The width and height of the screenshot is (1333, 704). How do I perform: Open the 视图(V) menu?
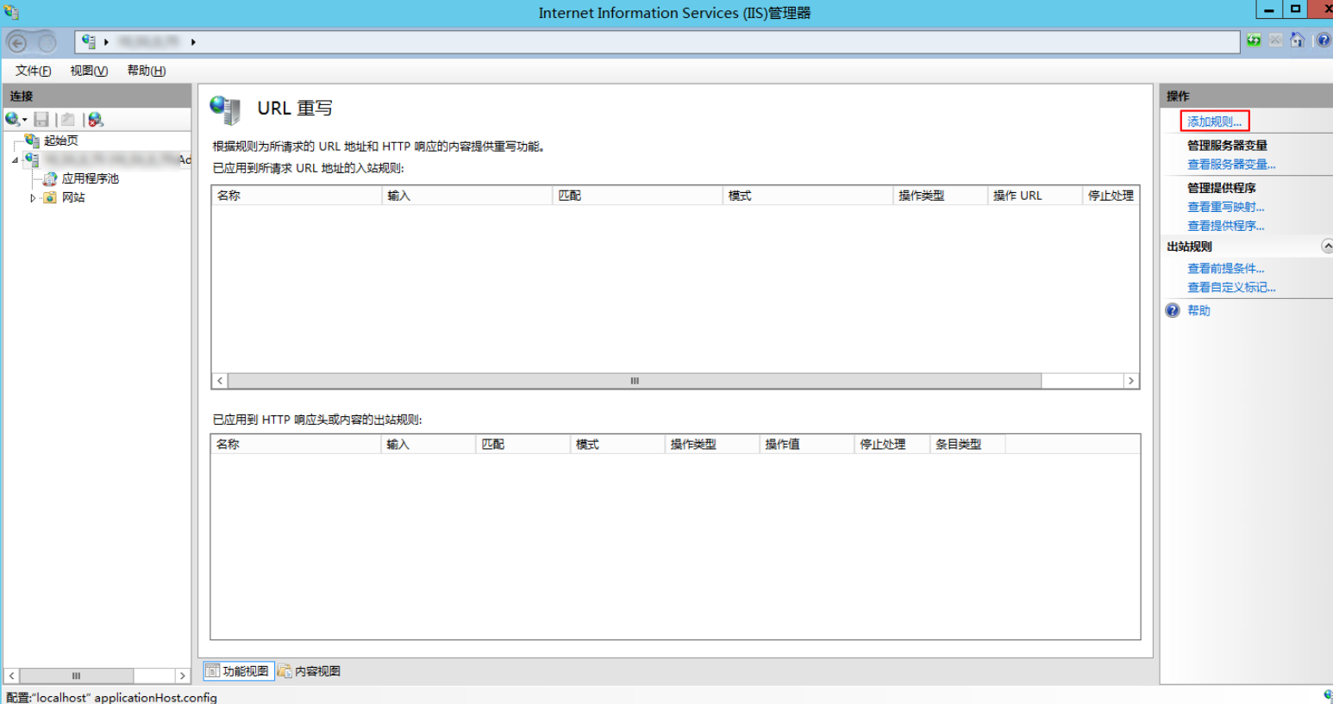point(89,71)
